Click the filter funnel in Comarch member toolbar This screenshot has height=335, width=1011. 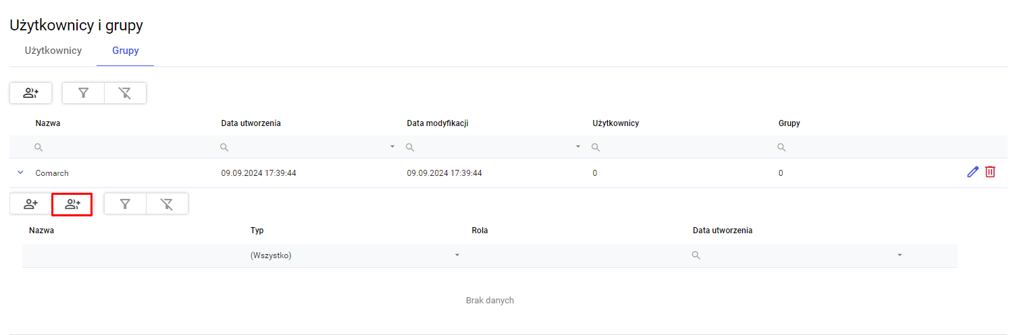(x=125, y=204)
